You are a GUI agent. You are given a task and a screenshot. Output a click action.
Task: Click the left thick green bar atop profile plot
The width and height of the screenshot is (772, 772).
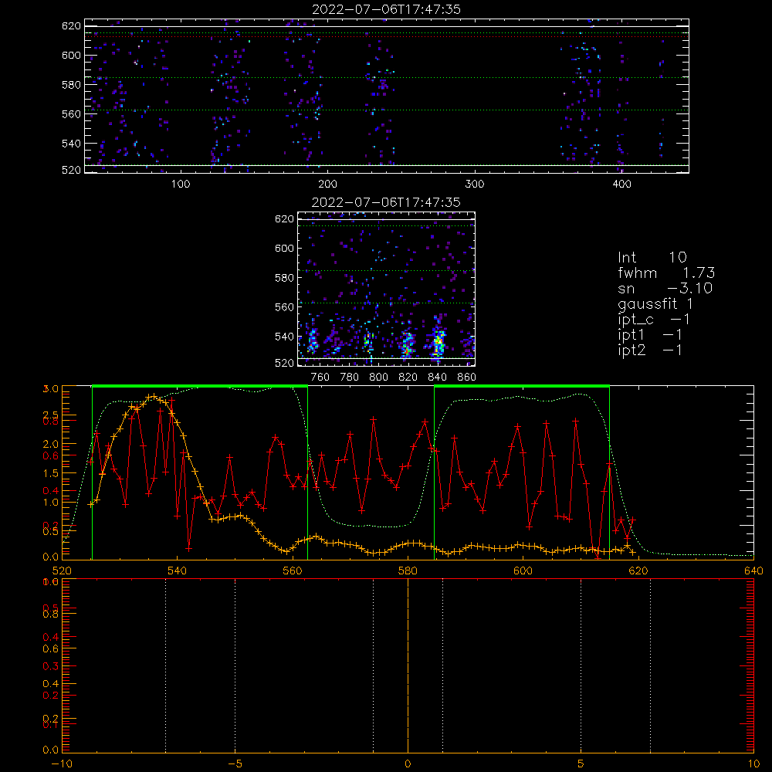tap(200, 387)
